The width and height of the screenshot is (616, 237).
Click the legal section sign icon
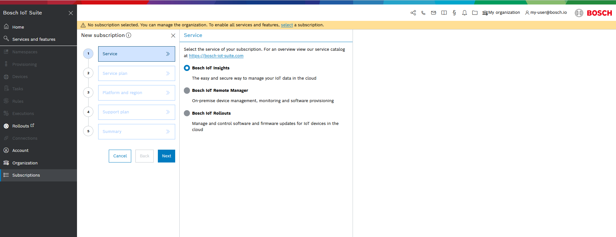[x=454, y=13]
